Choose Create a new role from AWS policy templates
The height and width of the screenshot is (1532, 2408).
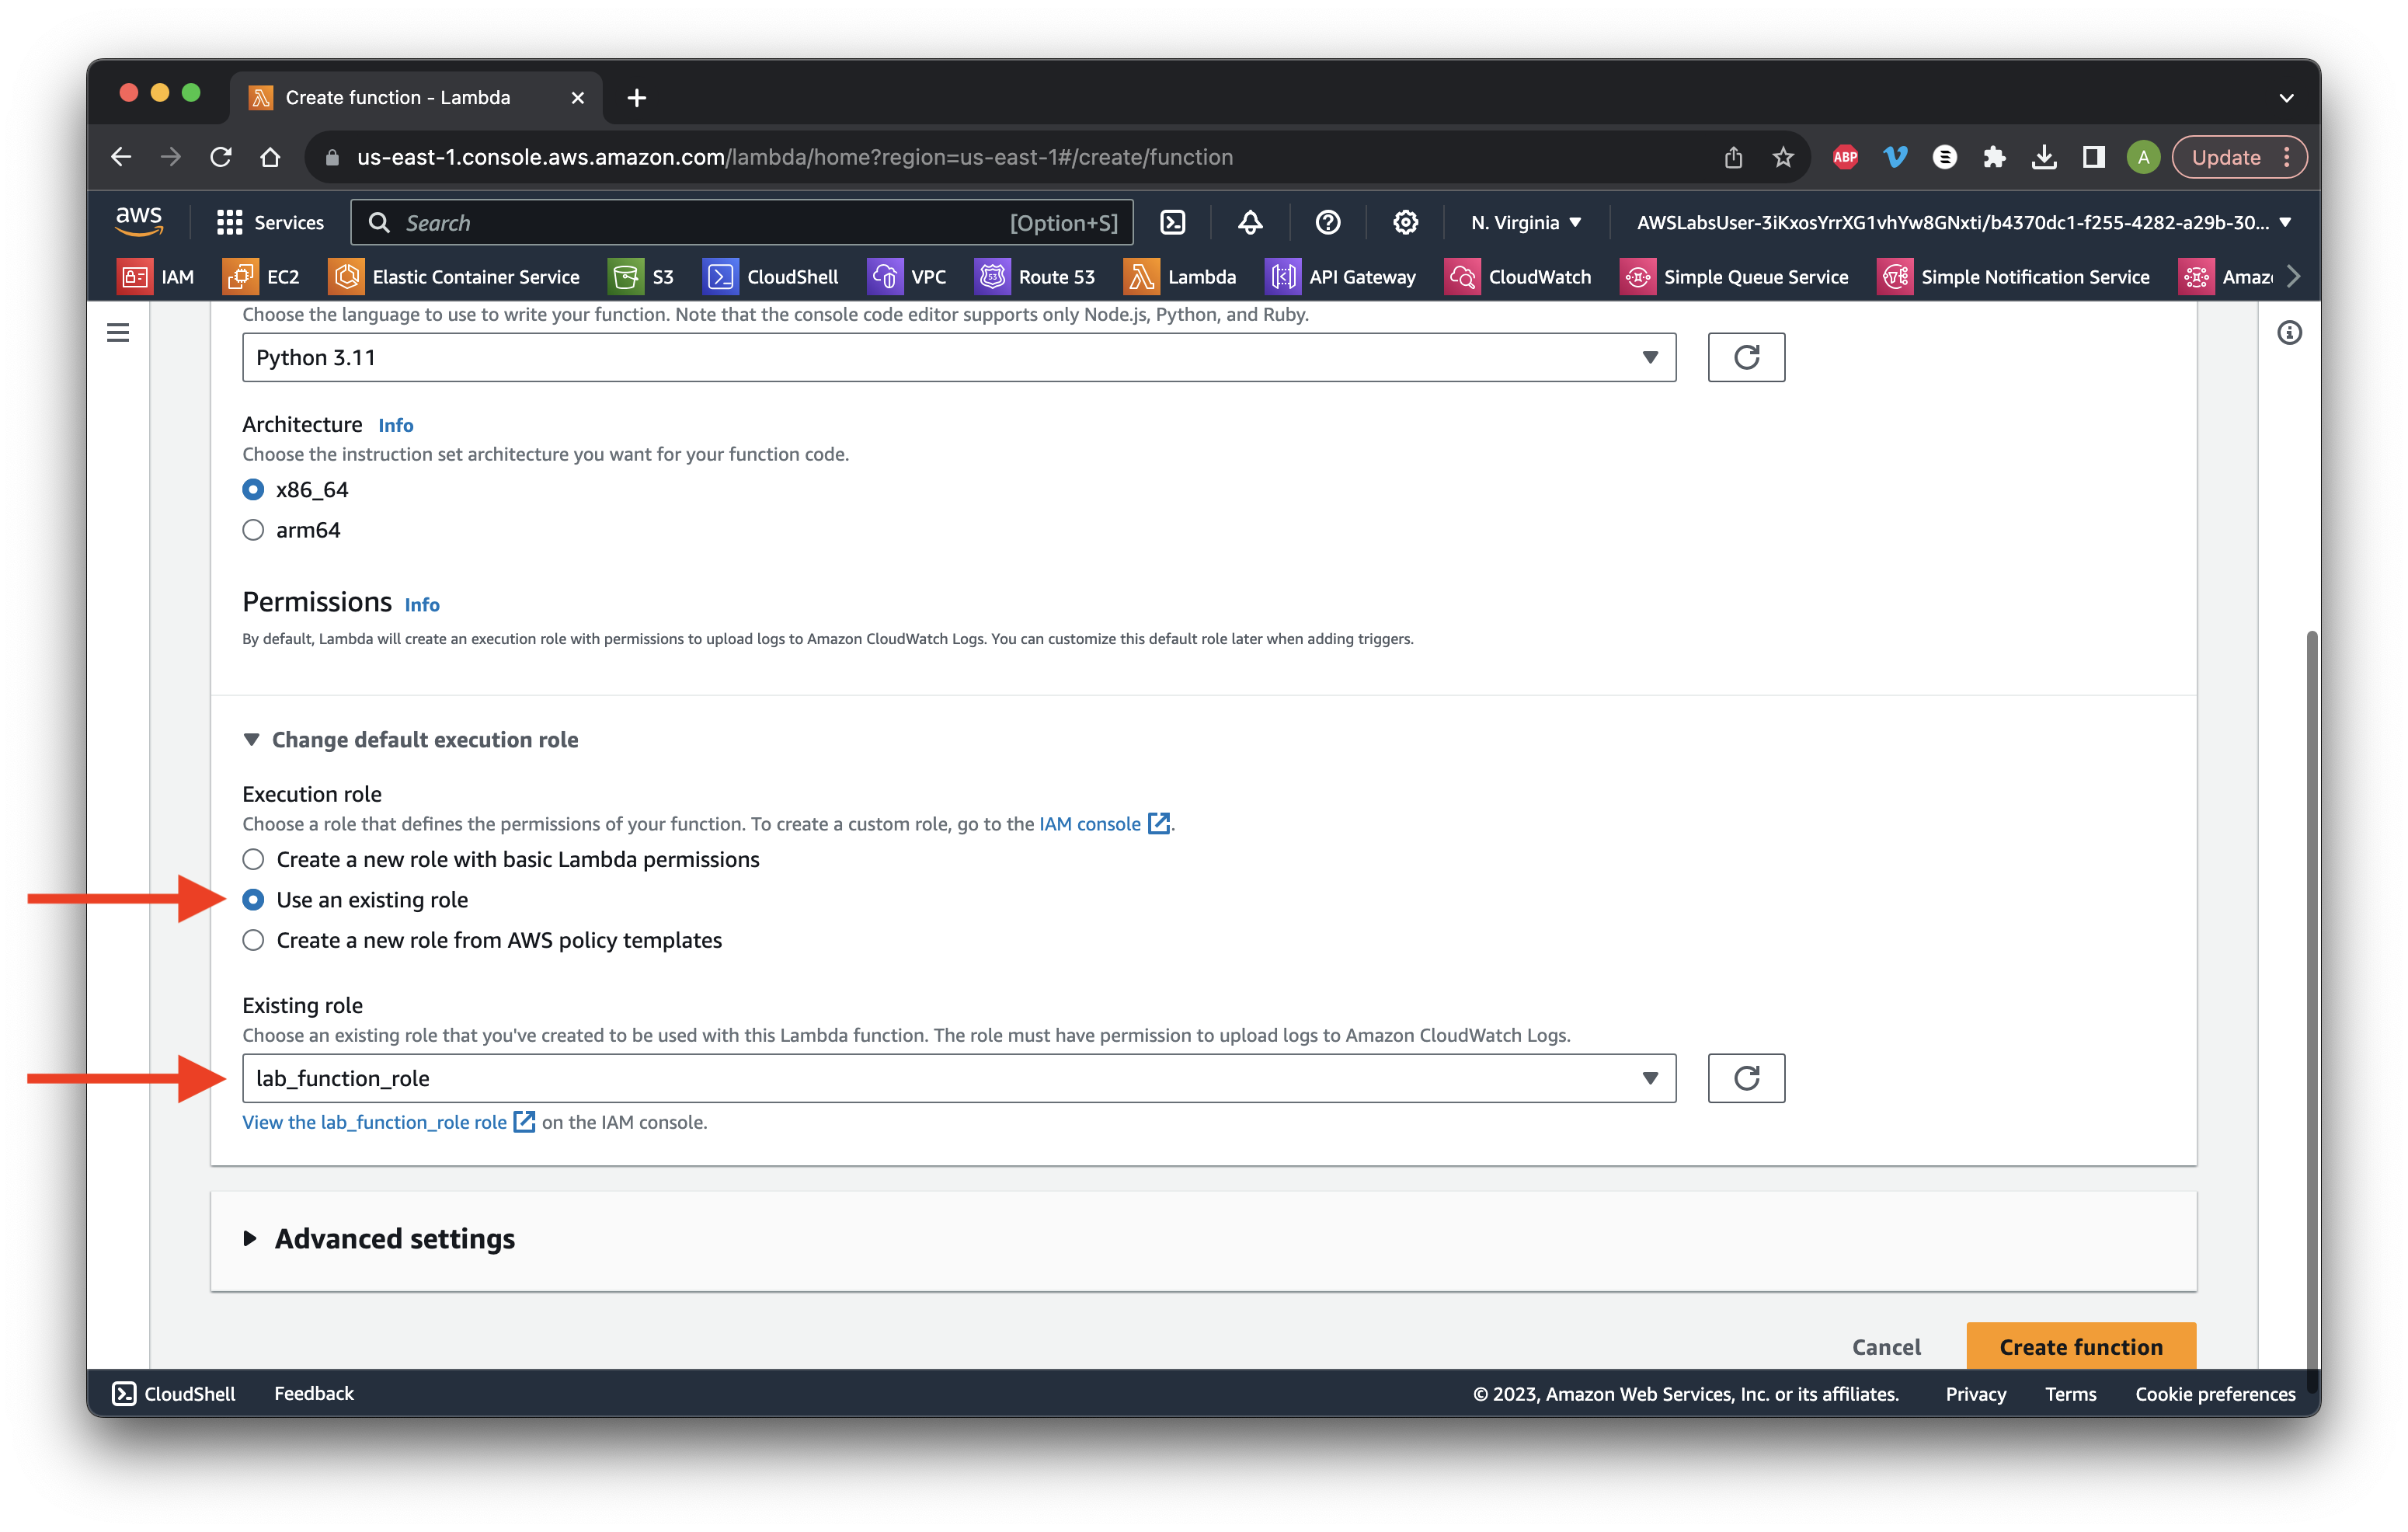tap(253, 940)
